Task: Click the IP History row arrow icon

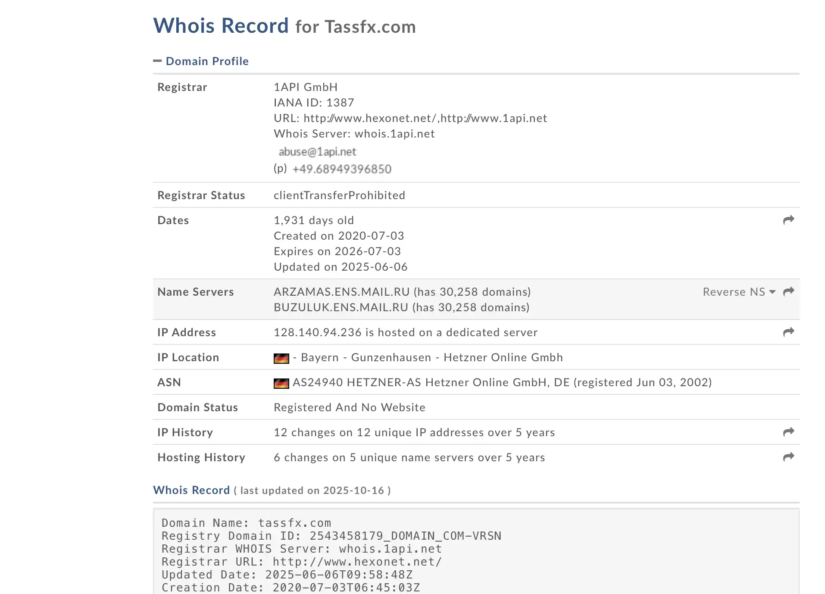Action: click(x=788, y=432)
